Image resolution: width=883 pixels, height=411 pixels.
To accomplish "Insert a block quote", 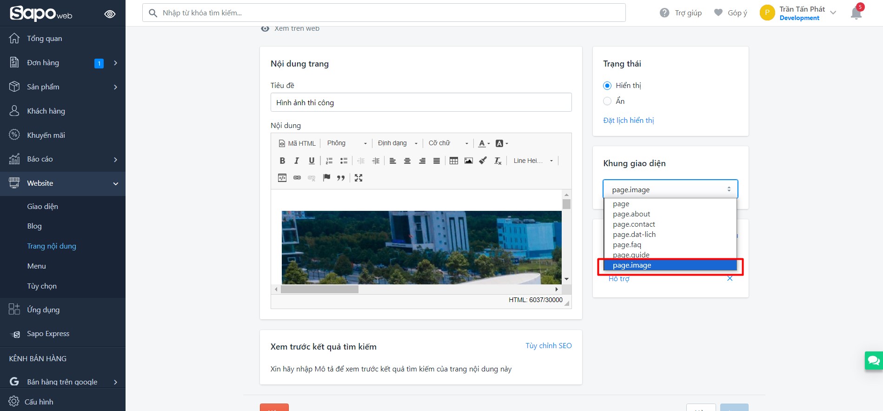I will pyautogui.click(x=341, y=178).
